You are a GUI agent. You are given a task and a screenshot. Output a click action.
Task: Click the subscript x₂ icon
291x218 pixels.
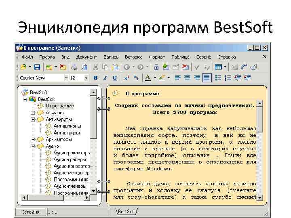137,78
